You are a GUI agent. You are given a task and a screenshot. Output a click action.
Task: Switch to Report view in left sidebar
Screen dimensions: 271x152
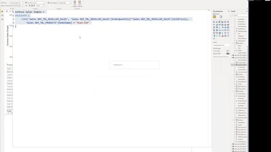point(2,11)
